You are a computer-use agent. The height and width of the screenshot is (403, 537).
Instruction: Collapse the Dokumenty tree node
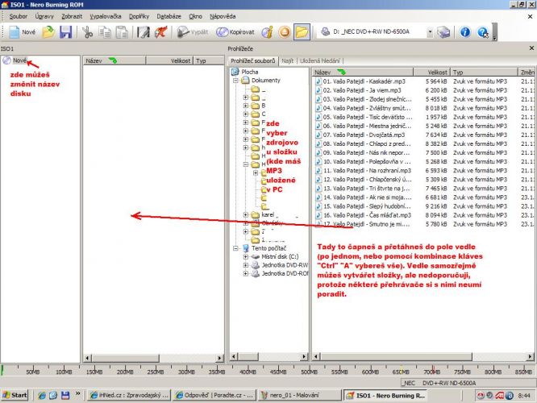(x=235, y=81)
